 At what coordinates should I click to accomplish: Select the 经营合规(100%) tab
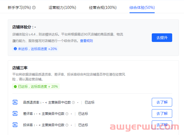point(103,8)
